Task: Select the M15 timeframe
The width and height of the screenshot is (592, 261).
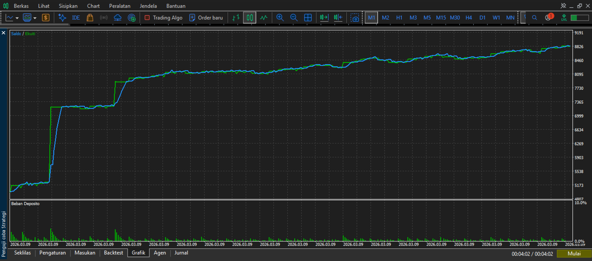Action: pos(441,18)
